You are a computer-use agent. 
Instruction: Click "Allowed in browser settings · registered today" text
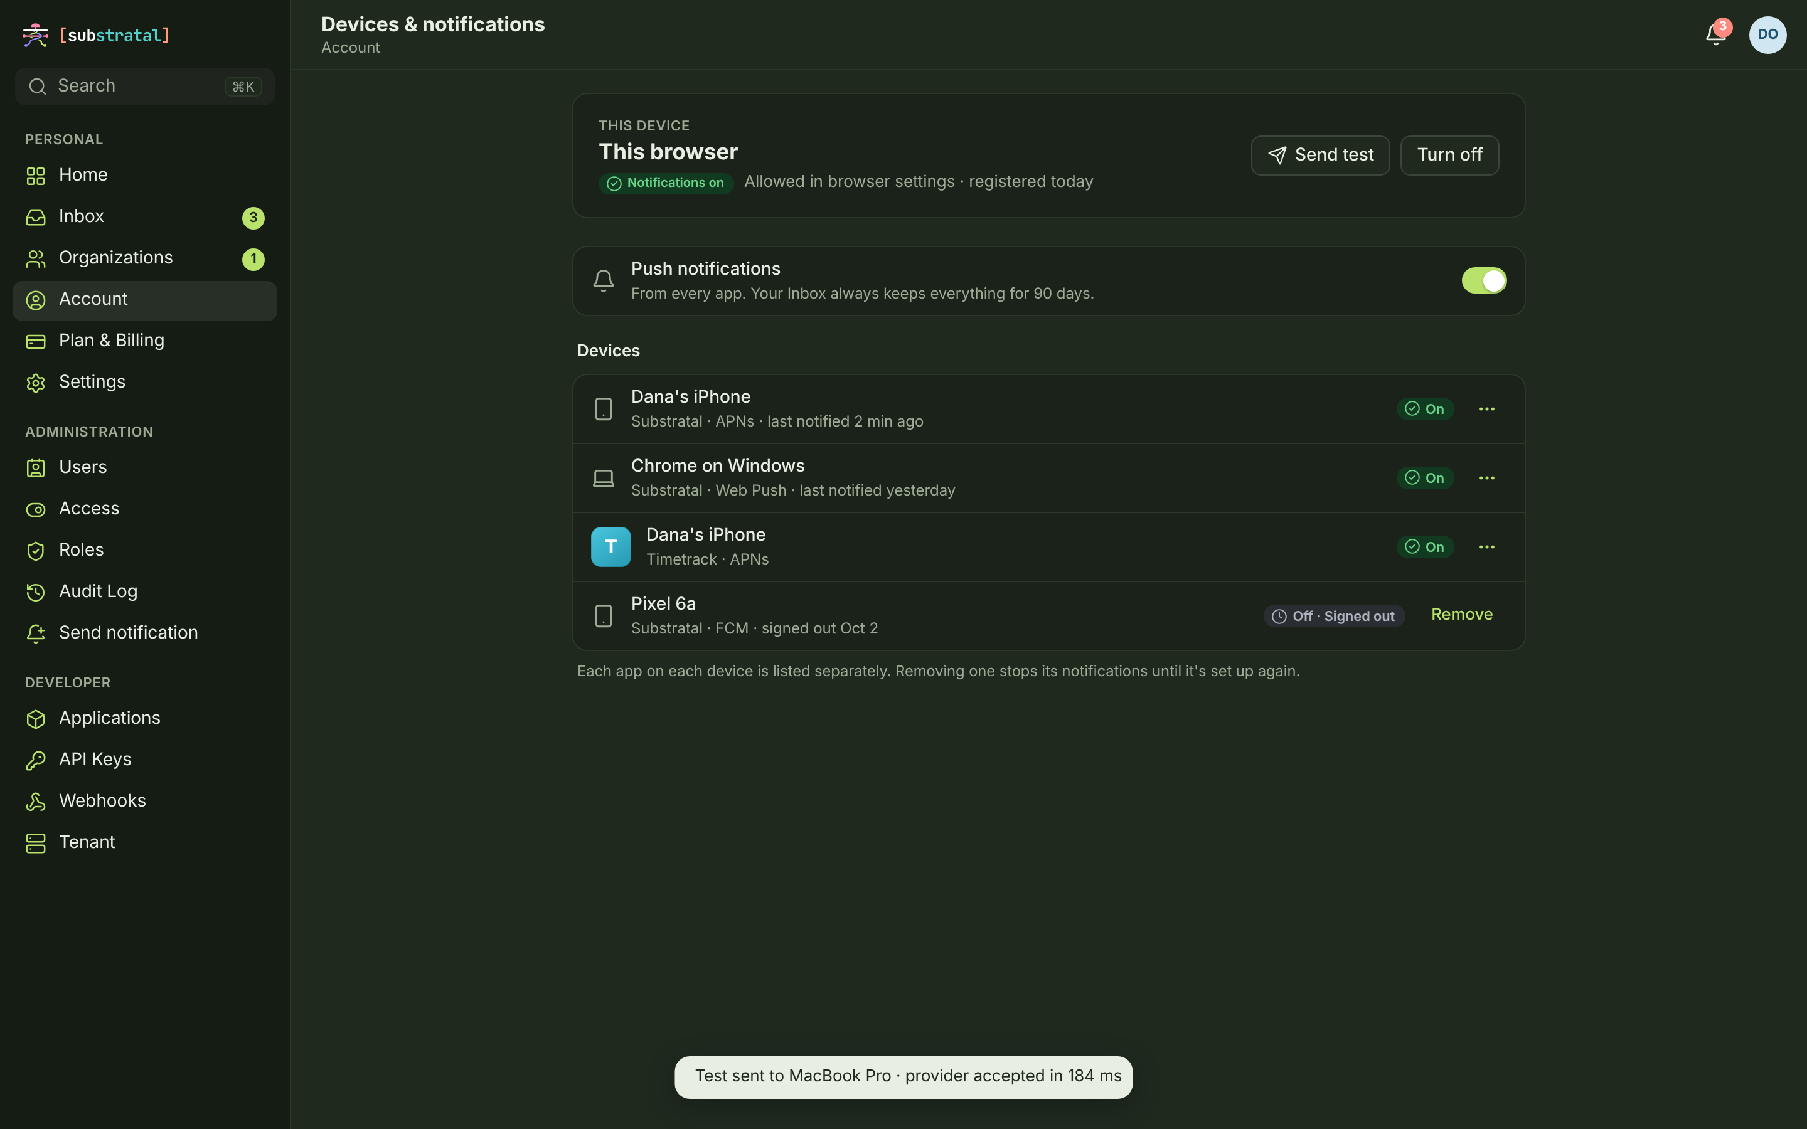(x=919, y=181)
